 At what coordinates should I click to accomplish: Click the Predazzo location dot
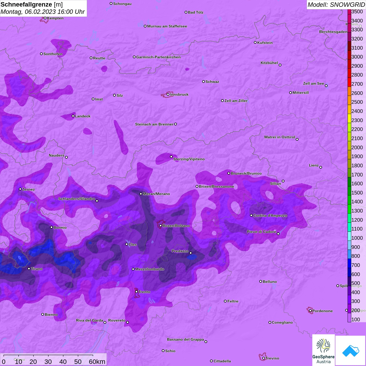point(191,253)
